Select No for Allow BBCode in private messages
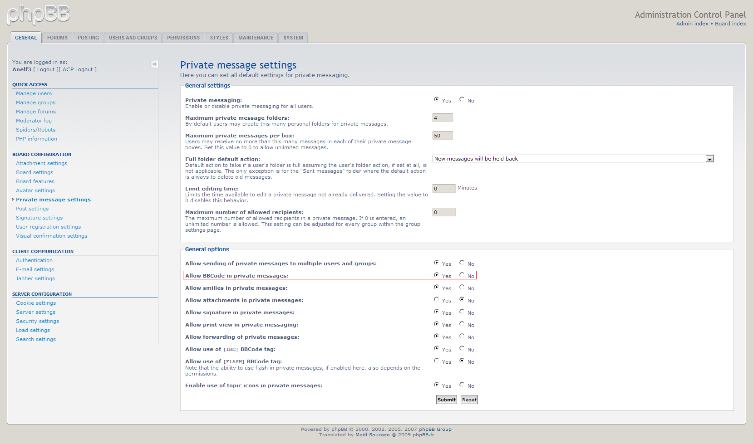 click(462, 275)
